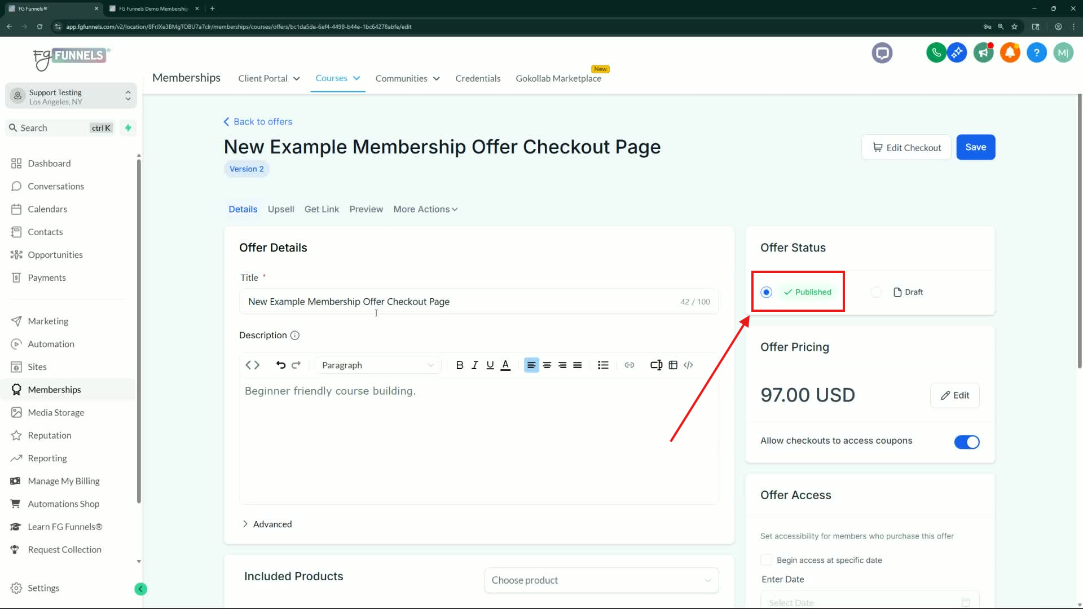Toggle allow checkouts to access coupons

(x=967, y=442)
